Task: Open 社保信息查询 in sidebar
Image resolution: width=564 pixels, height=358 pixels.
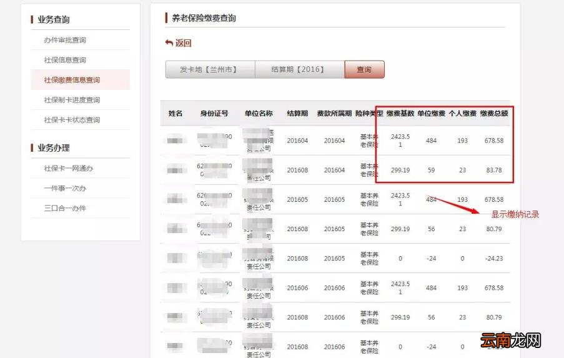Action: tap(65, 60)
